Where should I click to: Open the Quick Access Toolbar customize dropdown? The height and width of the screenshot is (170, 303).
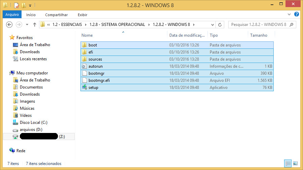click(x=30, y=5)
